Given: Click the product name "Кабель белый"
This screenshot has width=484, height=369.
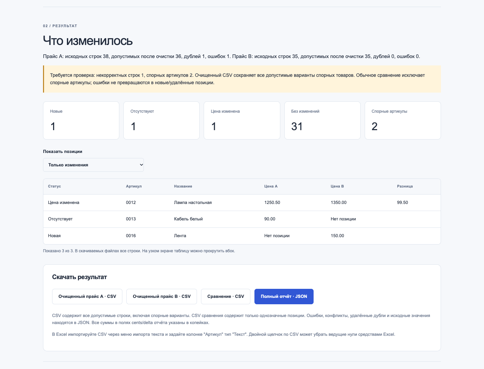Looking at the screenshot, I should coord(188,219).
